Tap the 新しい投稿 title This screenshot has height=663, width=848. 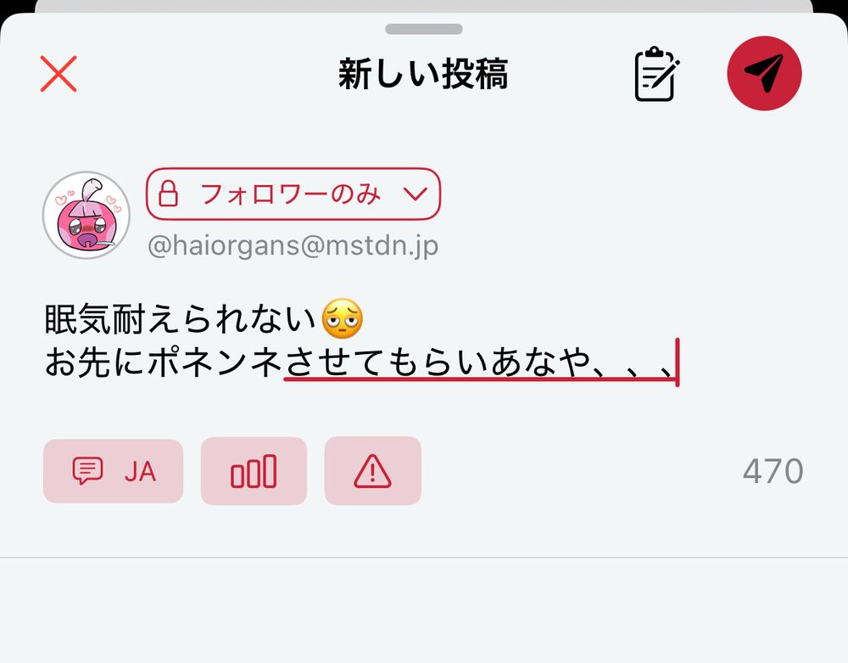[x=423, y=74]
